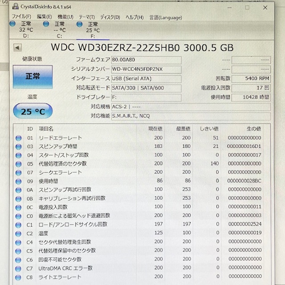Viewport: 285px width, 285px height.
Task: Click the firmware field 80.00A80
Action: [x=146, y=60]
